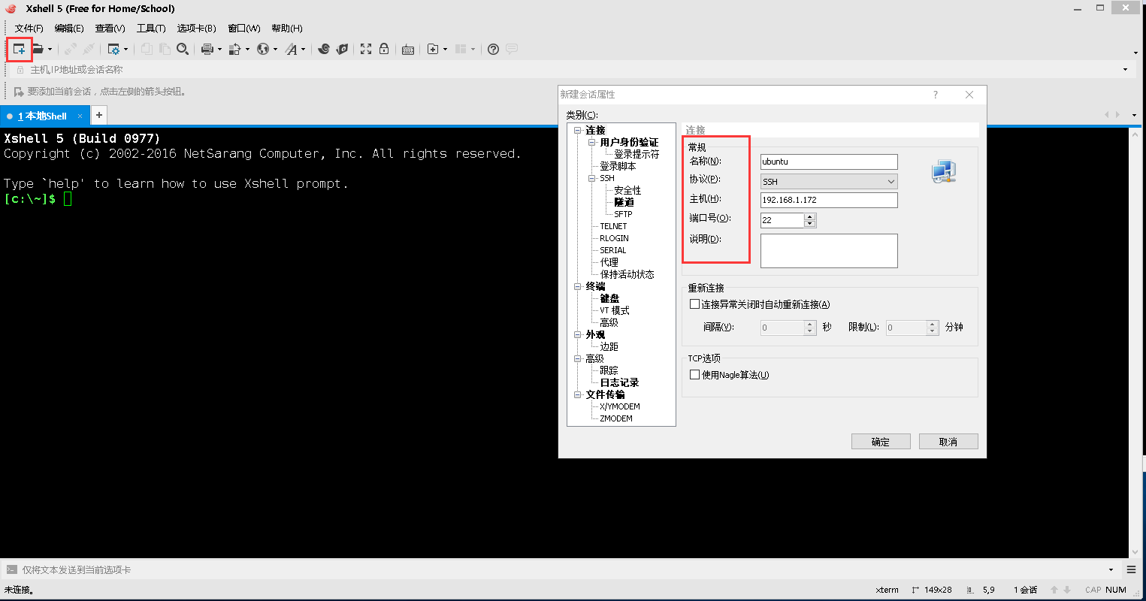1146x601 pixels.
Task: Open the 工具(T) menu
Action: coord(151,29)
